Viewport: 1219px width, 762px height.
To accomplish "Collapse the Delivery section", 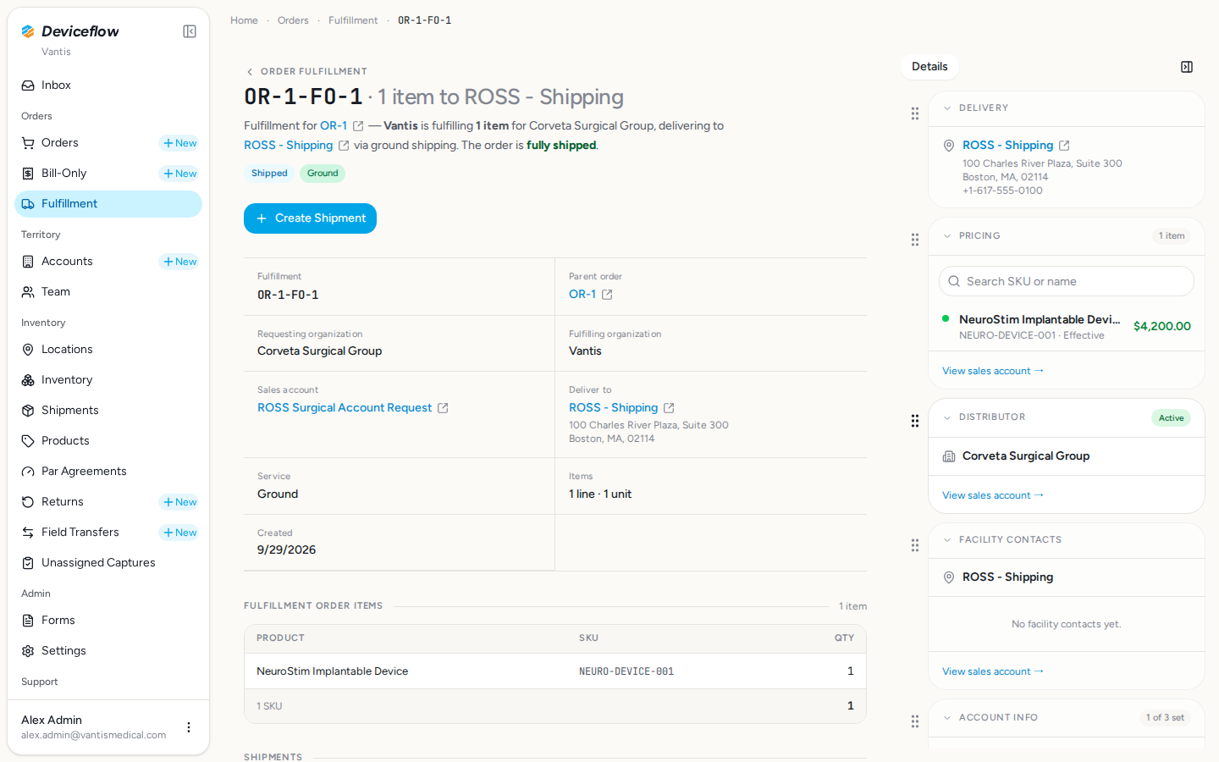I will coord(947,108).
